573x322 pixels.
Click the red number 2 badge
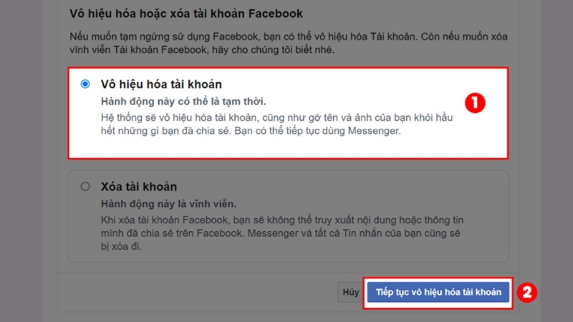(526, 292)
